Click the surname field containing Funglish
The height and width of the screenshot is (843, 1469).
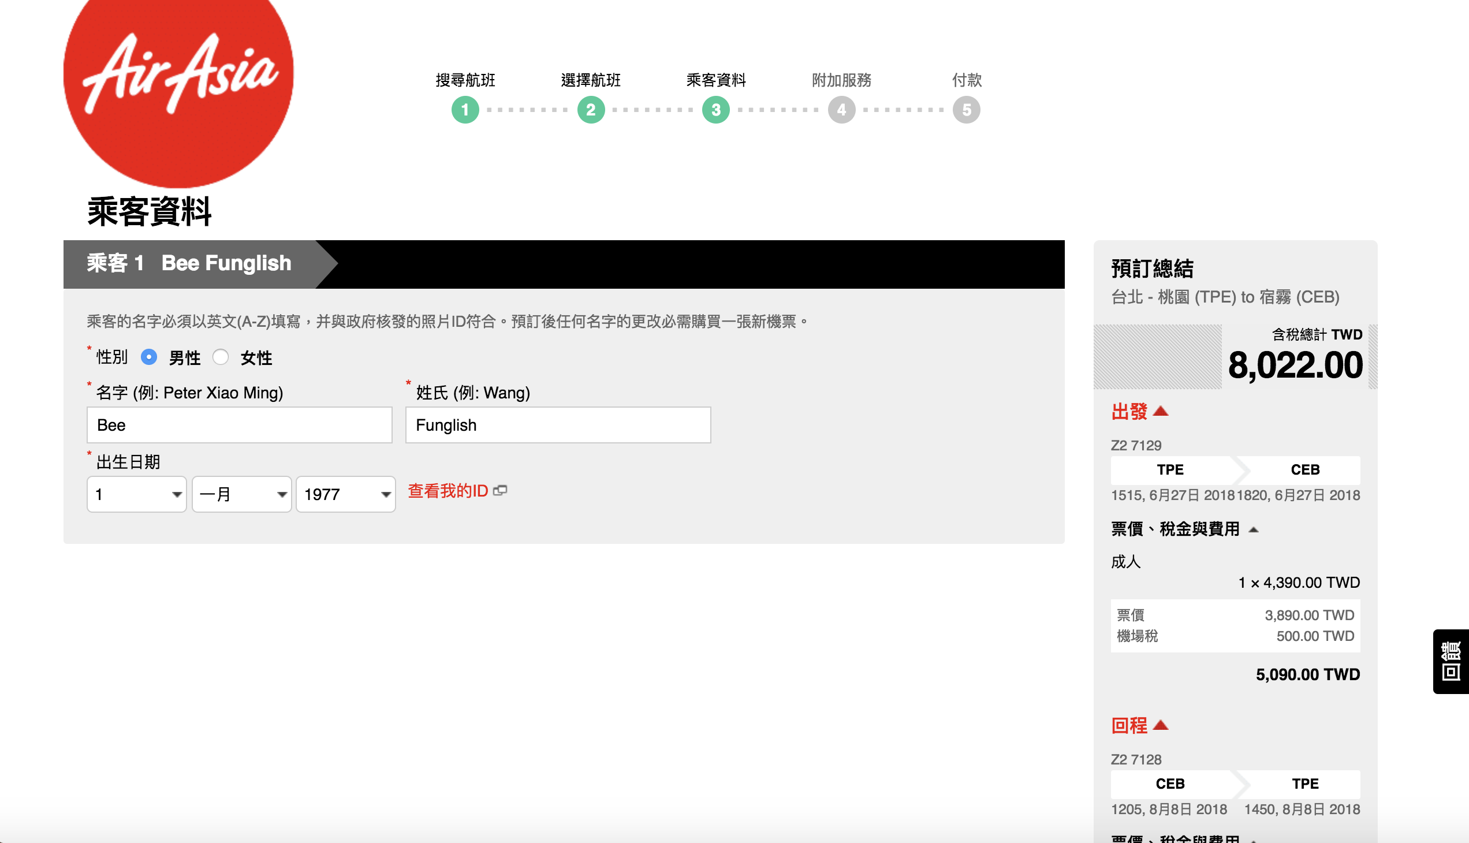(x=558, y=425)
